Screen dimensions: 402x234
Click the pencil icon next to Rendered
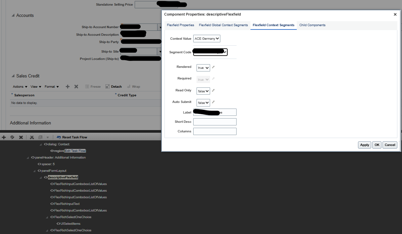213,68
